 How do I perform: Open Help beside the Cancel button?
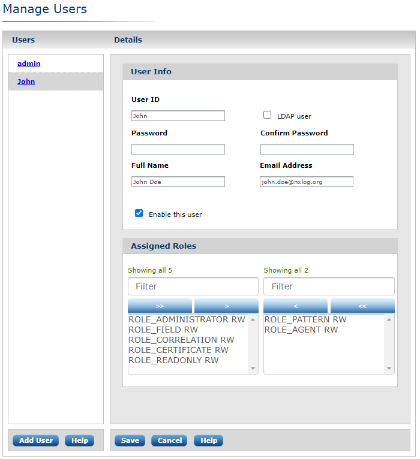[208, 440]
